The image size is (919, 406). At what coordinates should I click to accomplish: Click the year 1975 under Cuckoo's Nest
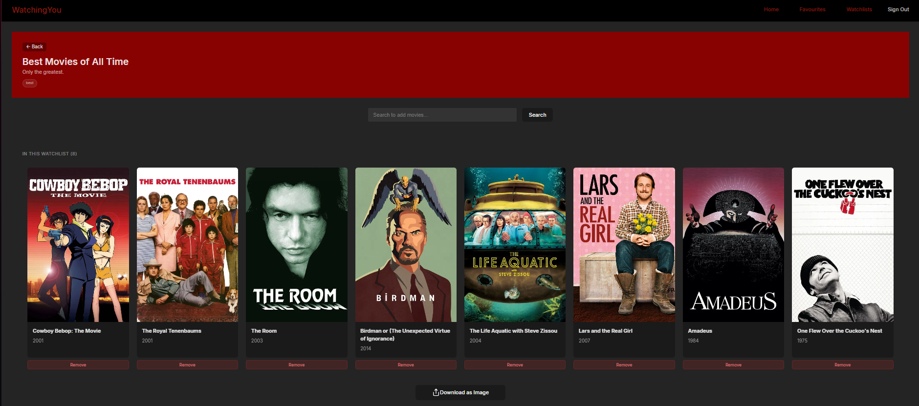coord(802,341)
